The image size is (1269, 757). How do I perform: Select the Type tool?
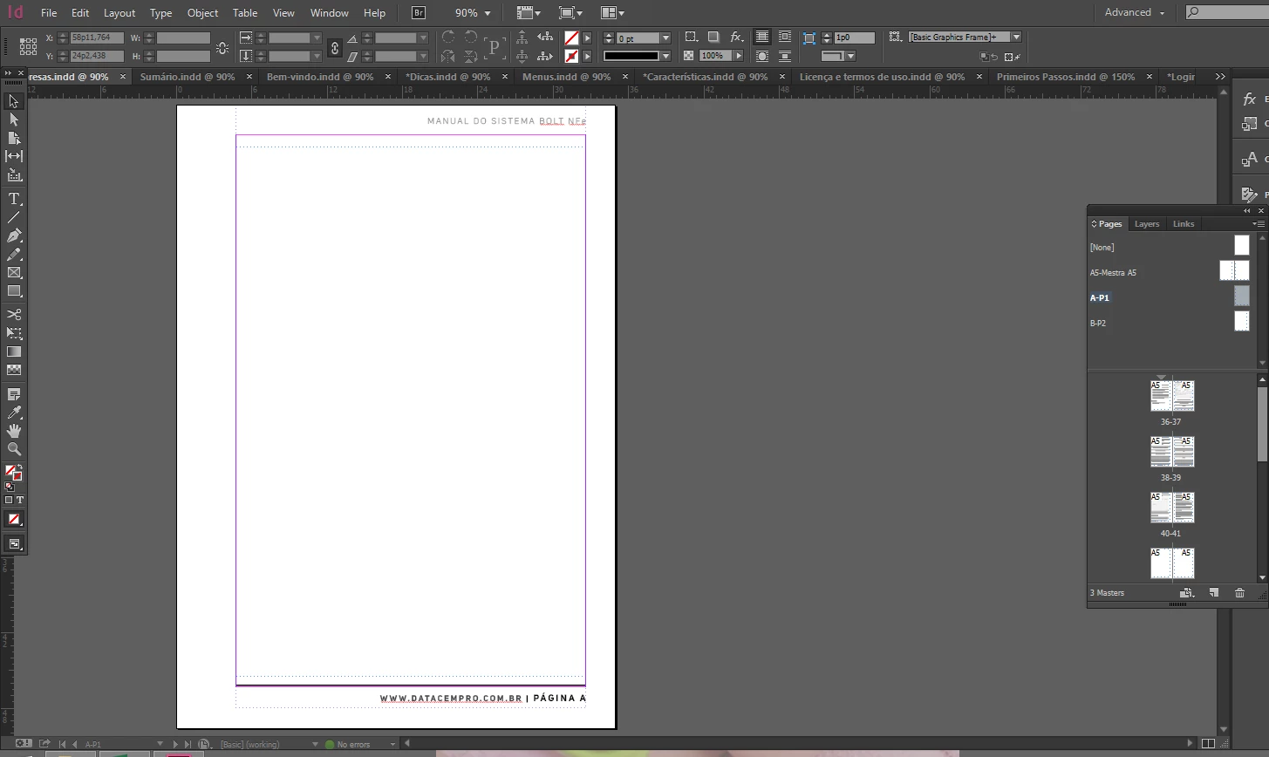[x=13, y=199]
